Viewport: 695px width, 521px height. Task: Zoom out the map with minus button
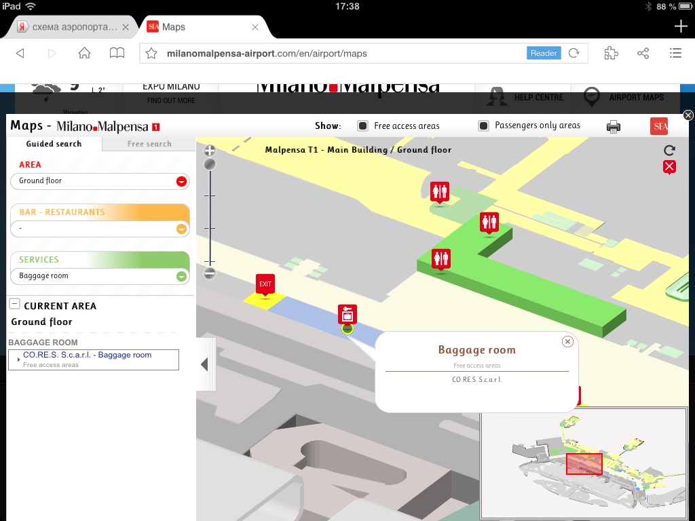(210, 273)
